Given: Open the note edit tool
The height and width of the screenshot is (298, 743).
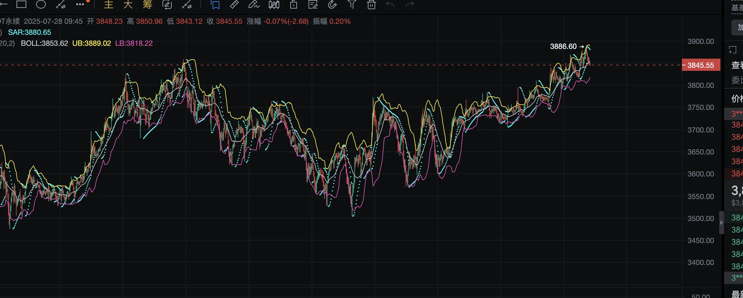Looking at the screenshot, I should point(313,5).
